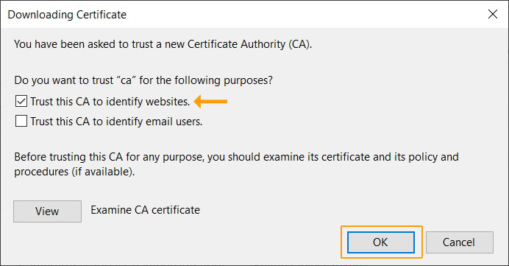Click the "Do you want to trust" question text
The image size is (509, 266).
143,80
